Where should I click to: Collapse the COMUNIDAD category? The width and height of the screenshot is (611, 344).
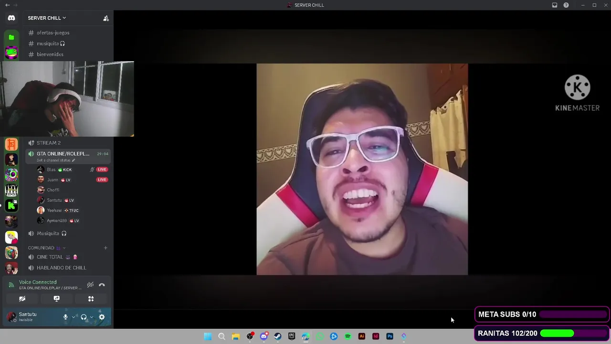pyautogui.click(x=47, y=248)
